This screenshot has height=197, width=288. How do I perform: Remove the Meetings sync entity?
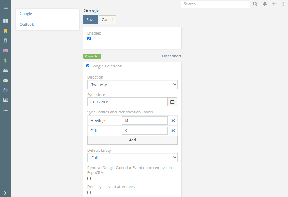[x=173, y=121]
